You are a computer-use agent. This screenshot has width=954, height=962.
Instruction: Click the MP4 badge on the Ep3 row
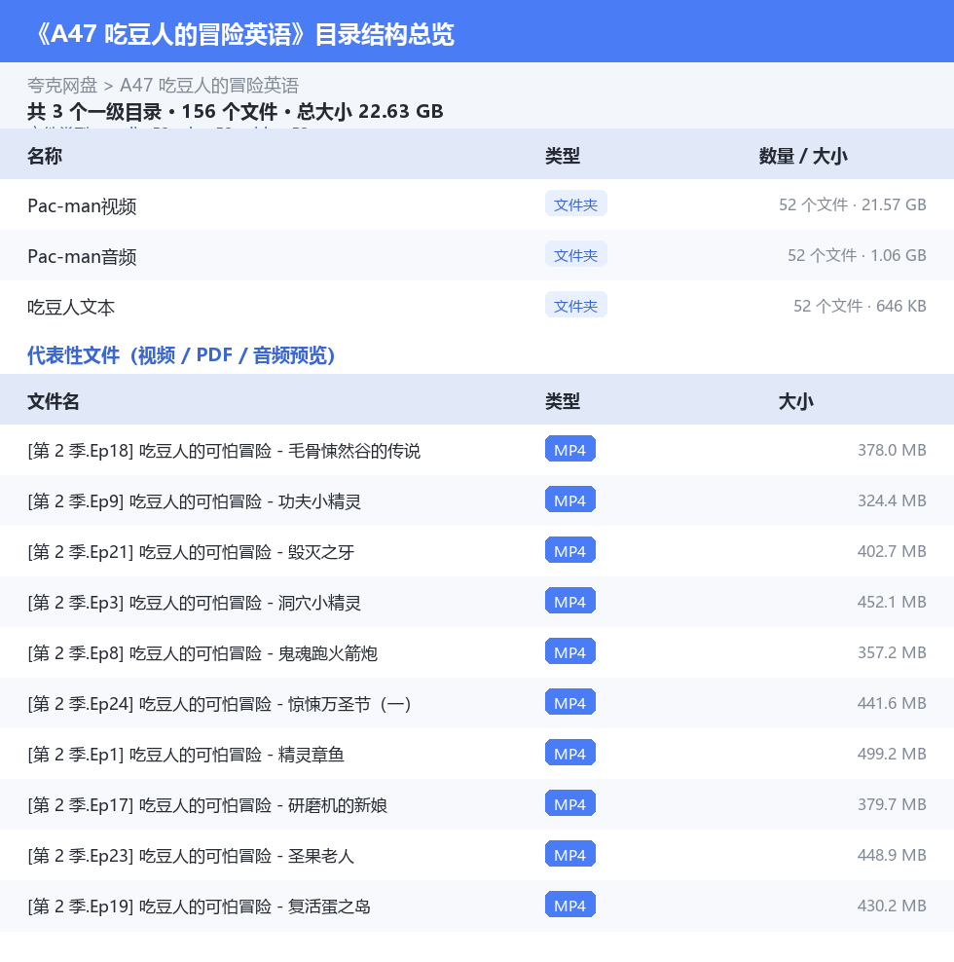coord(569,602)
